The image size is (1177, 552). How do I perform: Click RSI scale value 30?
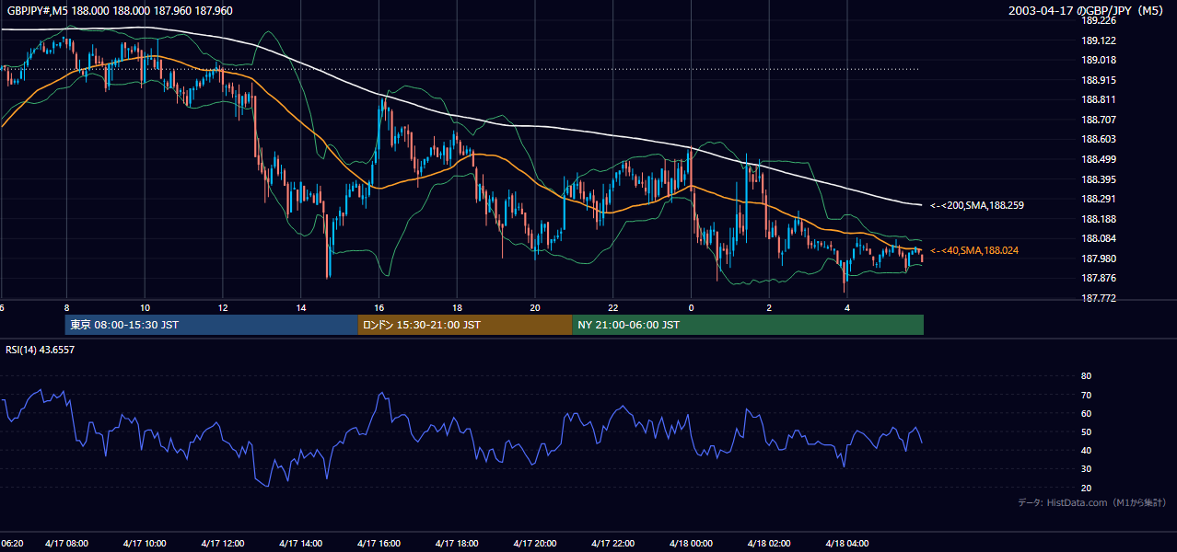coord(1086,469)
